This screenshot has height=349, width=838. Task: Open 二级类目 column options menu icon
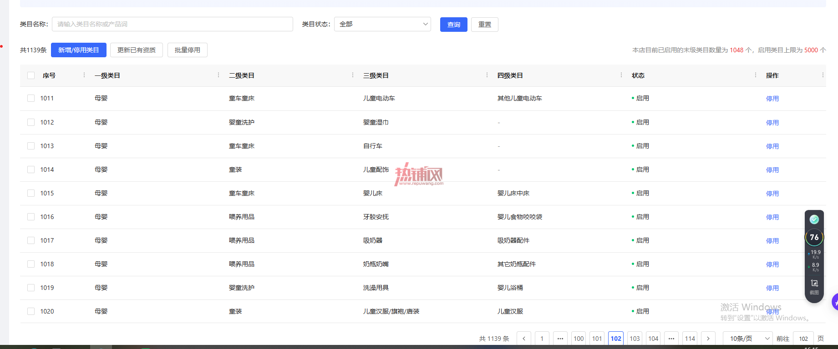353,75
